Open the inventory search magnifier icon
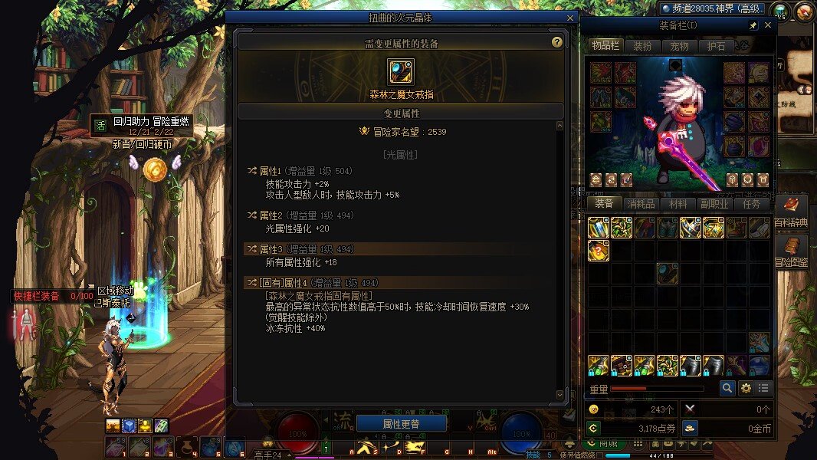This screenshot has height=460, width=817. [x=727, y=388]
